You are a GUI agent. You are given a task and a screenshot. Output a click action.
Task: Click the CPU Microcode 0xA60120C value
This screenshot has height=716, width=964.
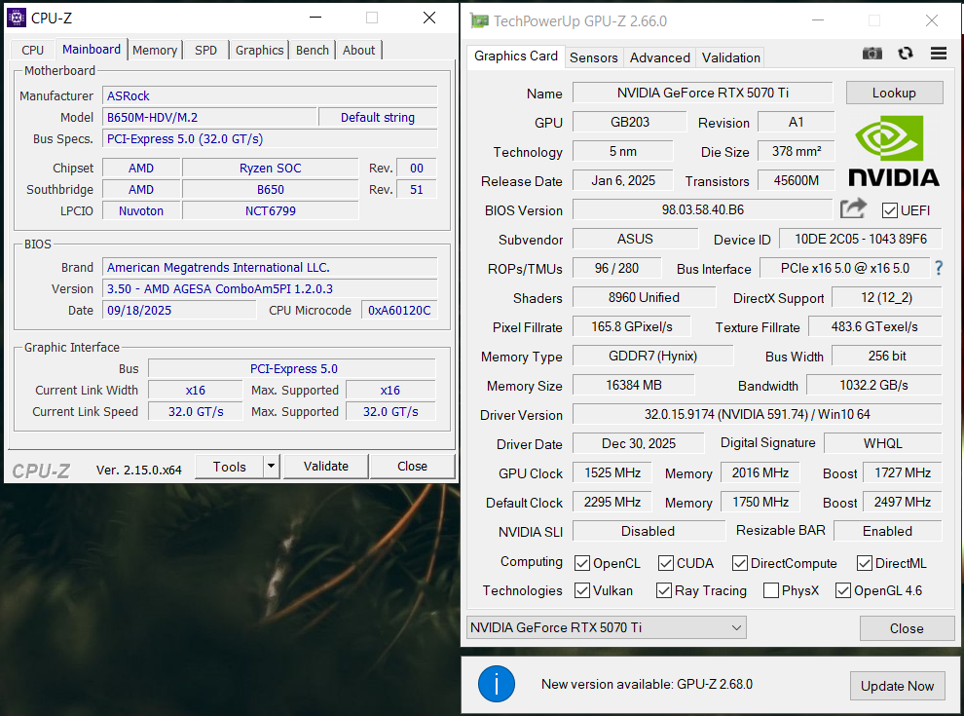coord(399,310)
